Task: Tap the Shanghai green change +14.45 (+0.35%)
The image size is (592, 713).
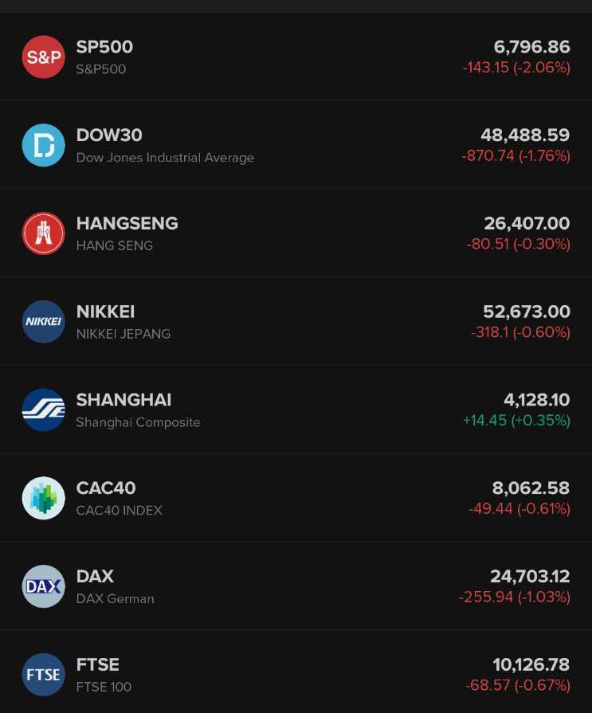Action: [x=516, y=421]
